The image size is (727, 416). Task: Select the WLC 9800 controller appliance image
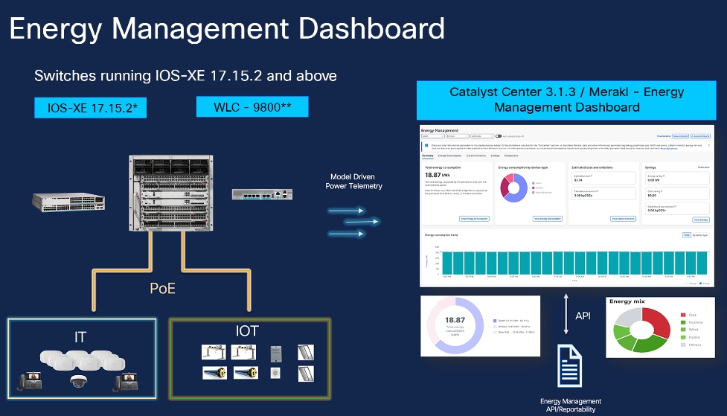(x=263, y=193)
